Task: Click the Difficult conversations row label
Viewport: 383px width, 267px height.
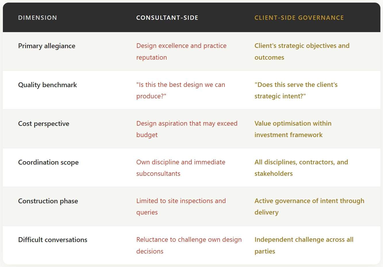Action: [53, 240]
